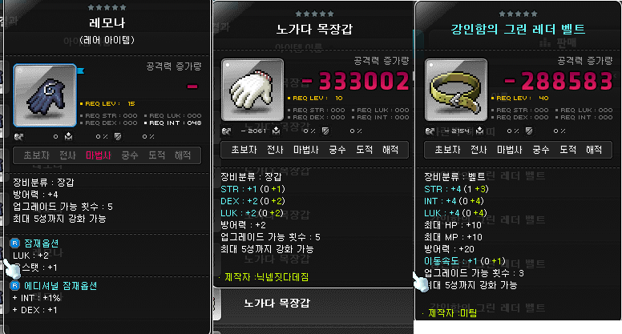Click the Lemona blue glove item icon
This screenshot has width=622, height=334.
pyautogui.click(x=45, y=95)
